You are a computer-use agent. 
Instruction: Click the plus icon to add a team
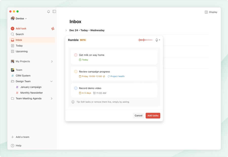tap(12, 137)
